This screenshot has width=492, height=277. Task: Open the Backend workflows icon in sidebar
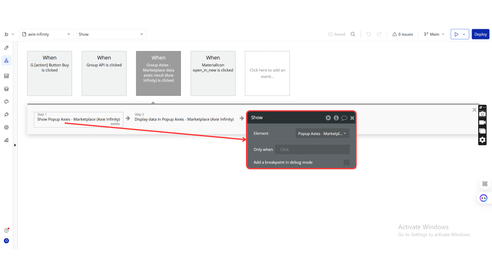6,76
